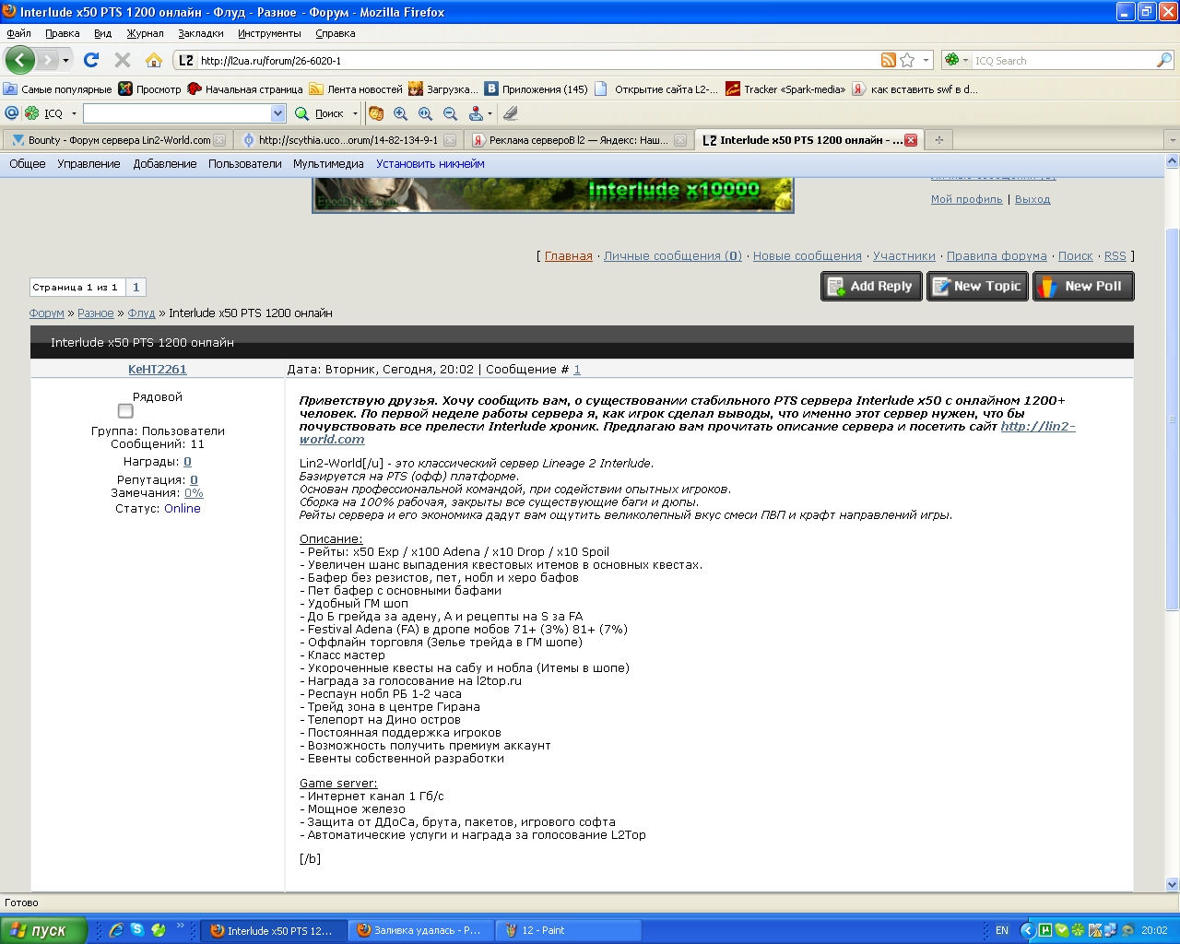Viewport: 1180px width, 944px height.
Task: Click the ICQ toolbar @ mail icon
Action: point(12,112)
